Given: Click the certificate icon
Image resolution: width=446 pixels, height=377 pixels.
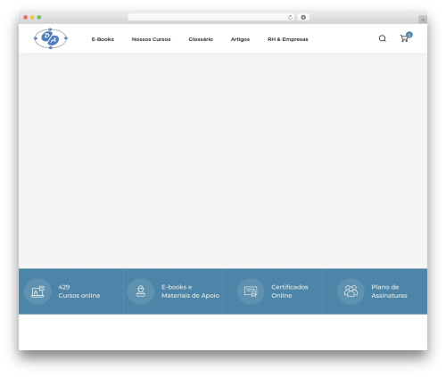Looking at the screenshot, I should [x=251, y=291].
